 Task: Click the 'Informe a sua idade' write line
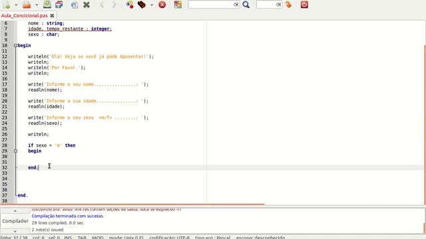pyautogui.click(x=89, y=101)
